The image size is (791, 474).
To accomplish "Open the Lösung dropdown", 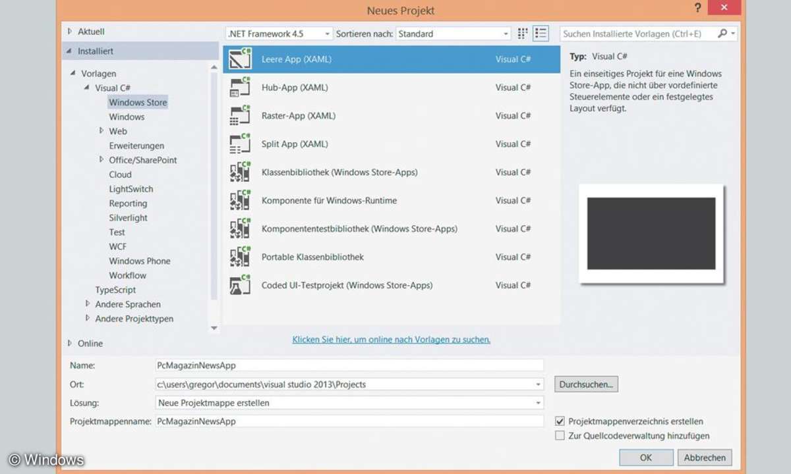I will coord(539,403).
